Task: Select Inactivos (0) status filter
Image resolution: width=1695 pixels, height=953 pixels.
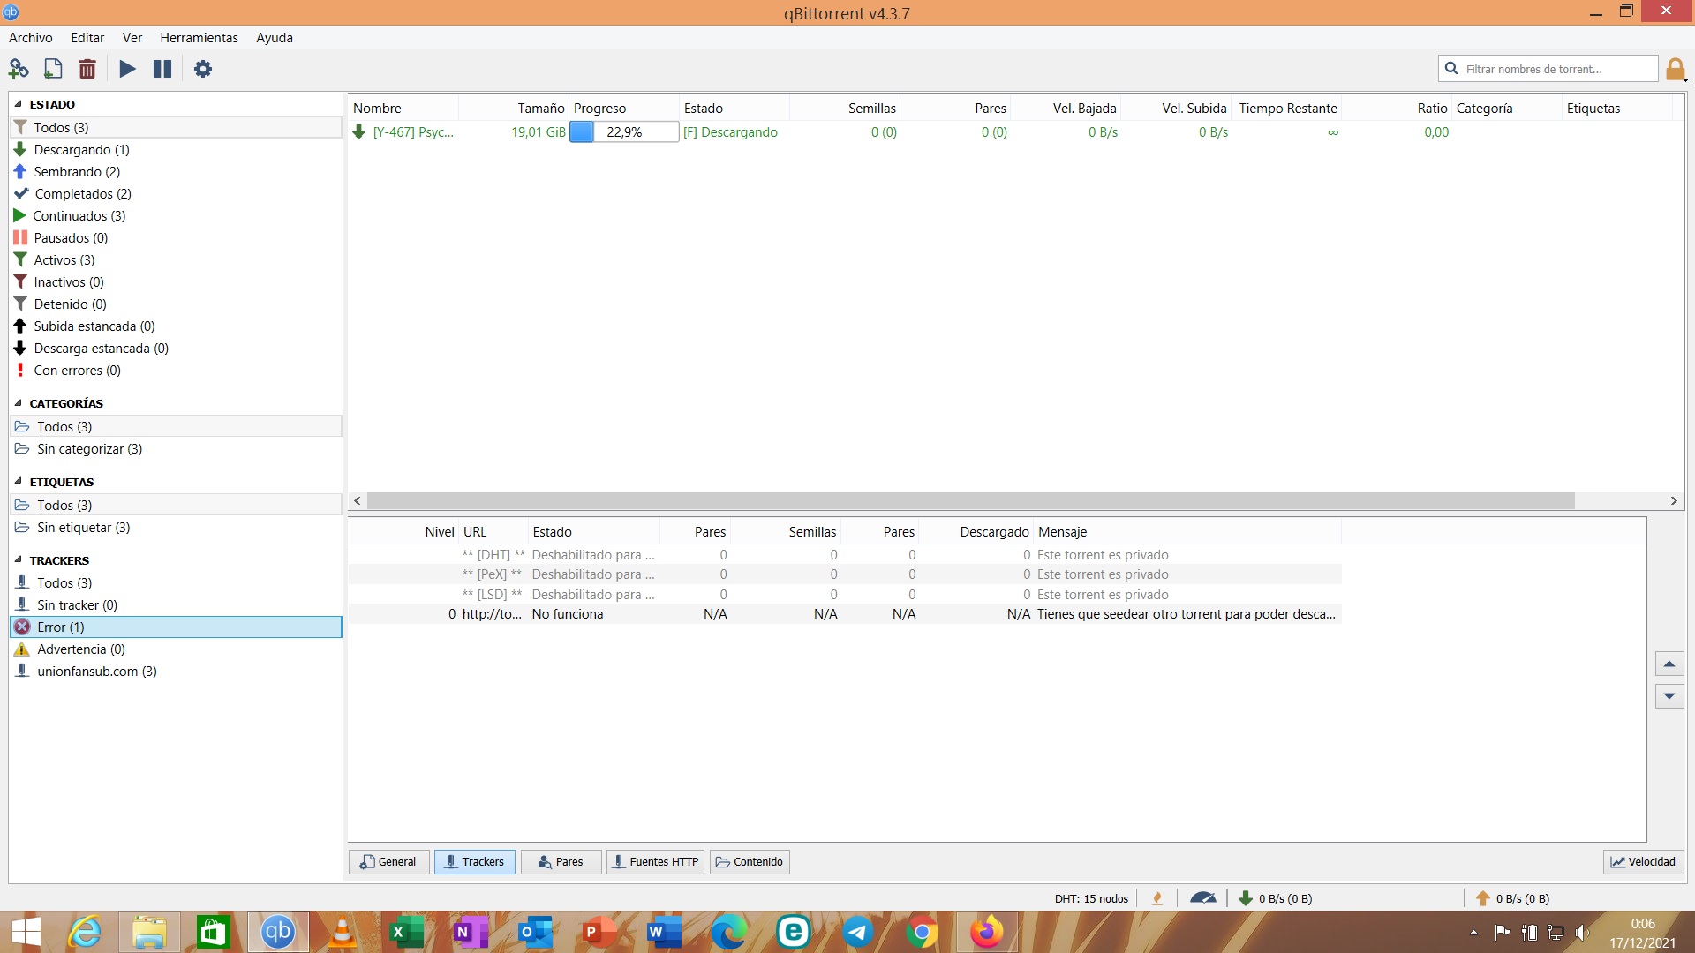Action: (176, 282)
